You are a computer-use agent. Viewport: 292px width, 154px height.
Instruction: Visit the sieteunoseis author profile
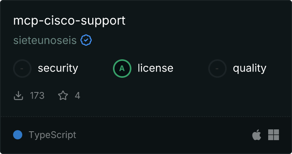point(45,40)
